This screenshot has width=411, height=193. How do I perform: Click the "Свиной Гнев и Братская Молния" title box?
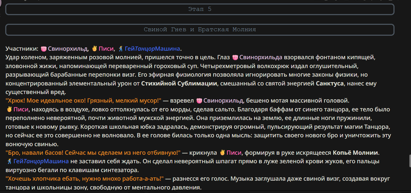200,29
